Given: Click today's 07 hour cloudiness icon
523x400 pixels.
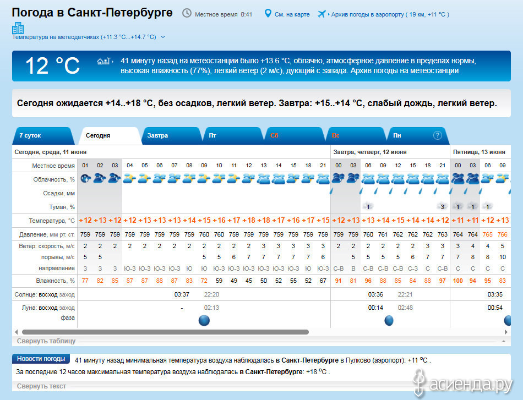Looking at the screenshot, I should click(174, 179).
